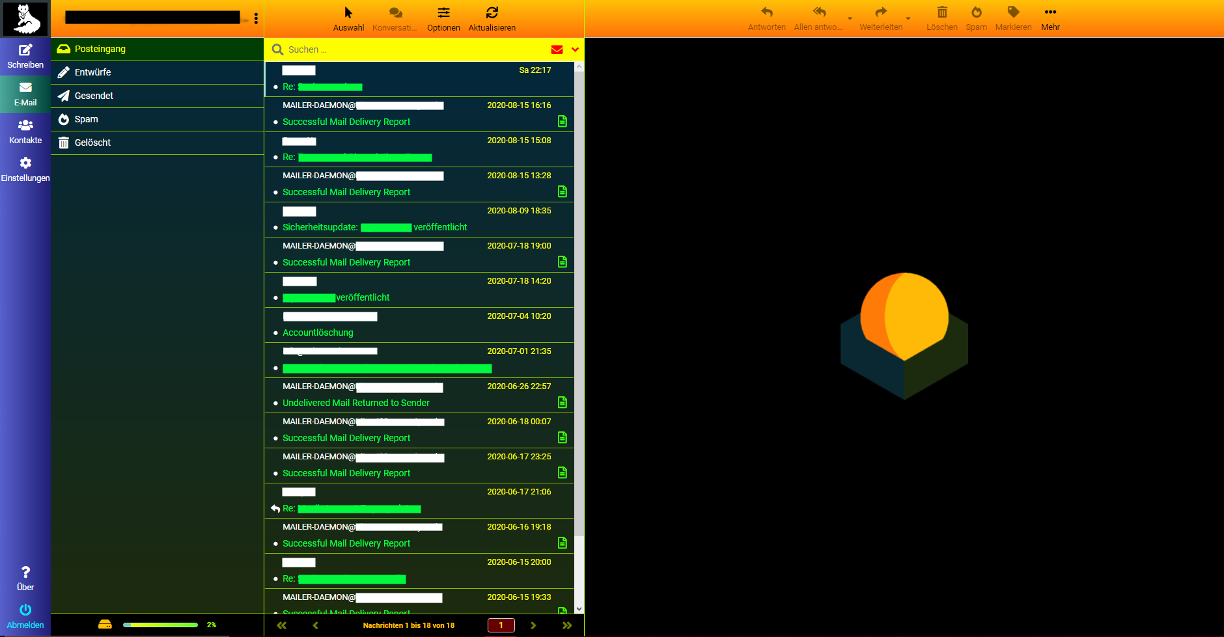1224x637 pixels.
Task: Toggle unread filter envelope in search bar
Action: [x=557, y=49]
